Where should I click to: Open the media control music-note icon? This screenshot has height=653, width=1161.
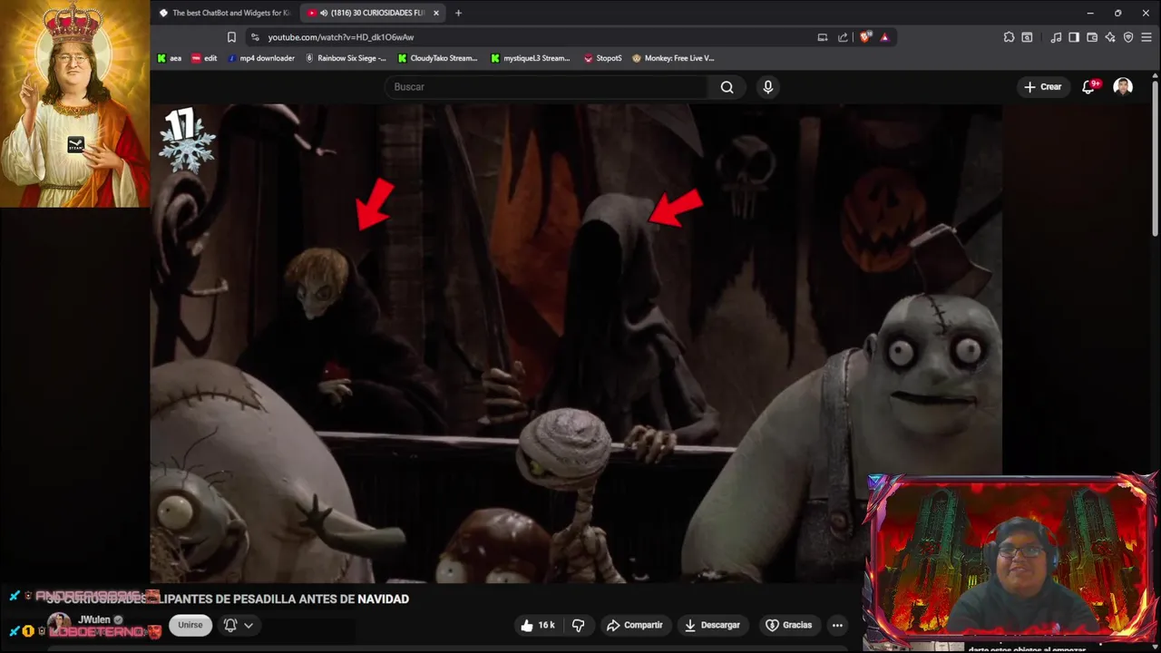pyautogui.click(x=1056, y=37)
